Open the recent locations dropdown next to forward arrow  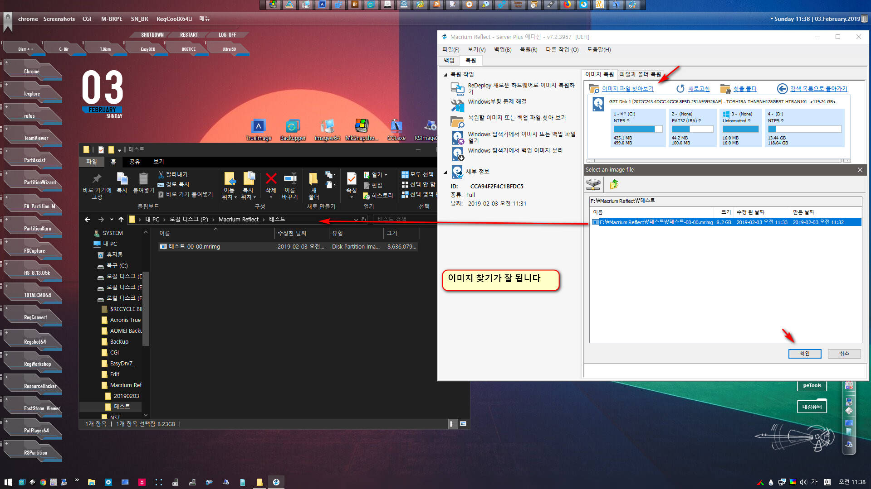pos(112,220)
